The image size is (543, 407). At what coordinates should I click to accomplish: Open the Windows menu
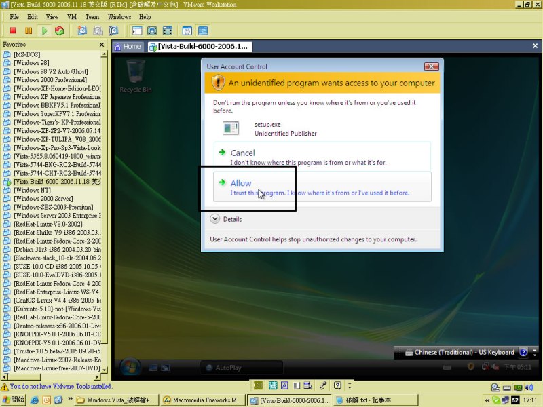(119, 17)
